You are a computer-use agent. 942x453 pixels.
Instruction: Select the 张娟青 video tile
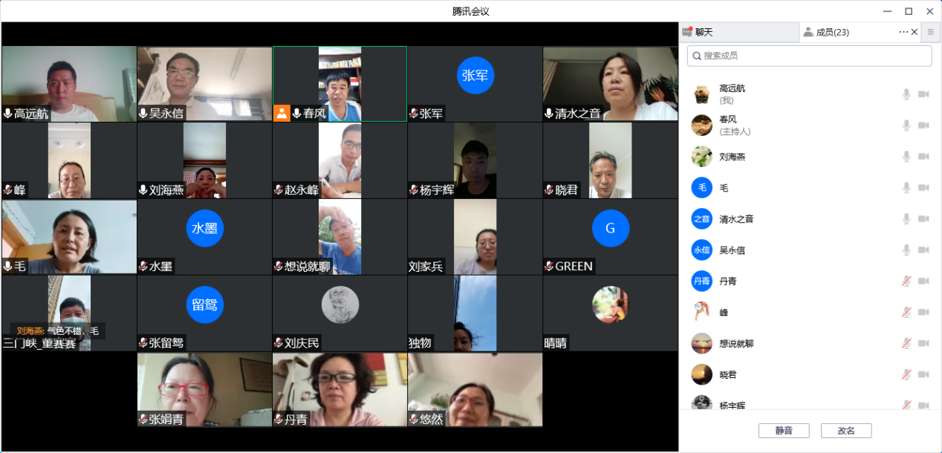[x=204, y=390]
